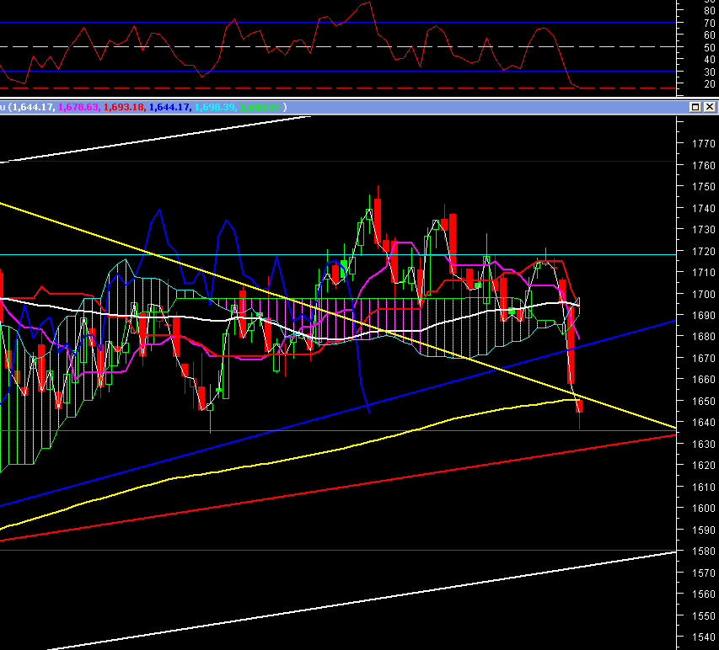719x650 pixels.
Task: Click the 1660 price axis label
Action: (704, 380)
